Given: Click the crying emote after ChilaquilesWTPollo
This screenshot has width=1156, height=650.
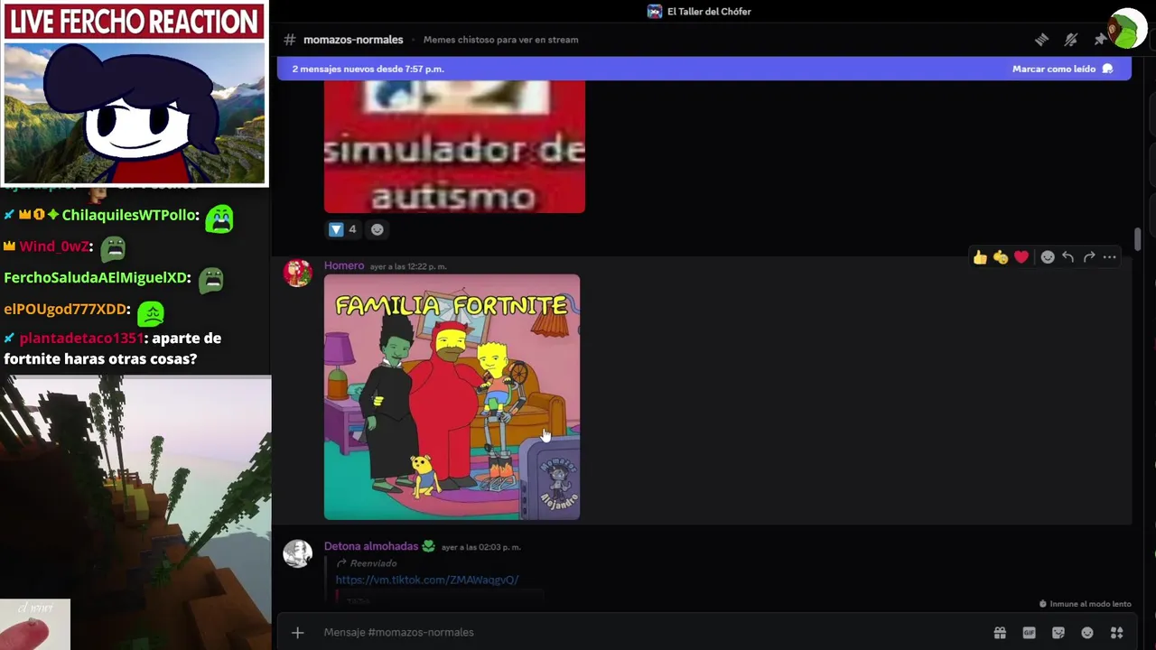Looking at the screenshot, I should (x=219, y=218).
